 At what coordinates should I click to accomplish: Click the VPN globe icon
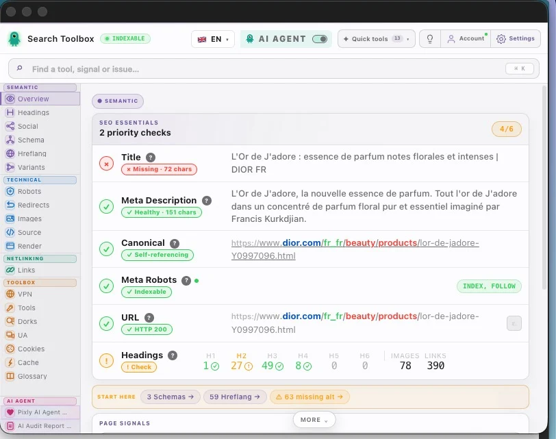pyautogui.click(x=10, y=294)
